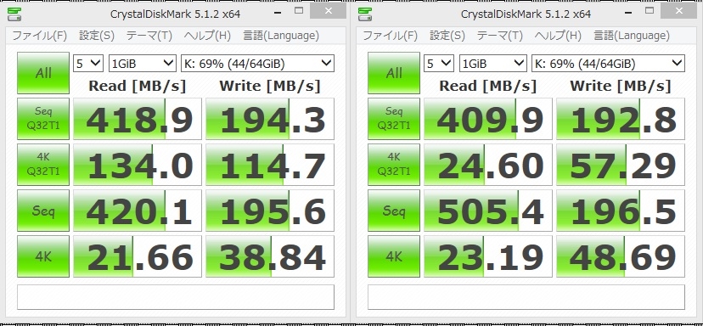Open ヘルプ(H) menu in right window

click(x=558, y=36)
